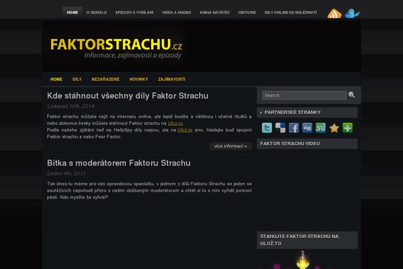403x269 pixels.
Task: Click the FAKTORSTRACHU.cz site logo
Action: click(x=116, y=48)
